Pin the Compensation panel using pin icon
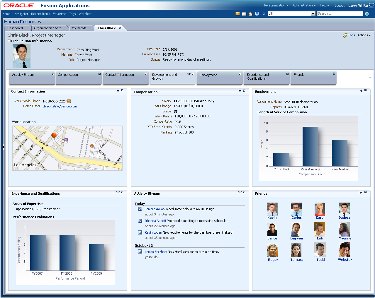This screenshot has height=298, width=375. (x=240, y=91)
